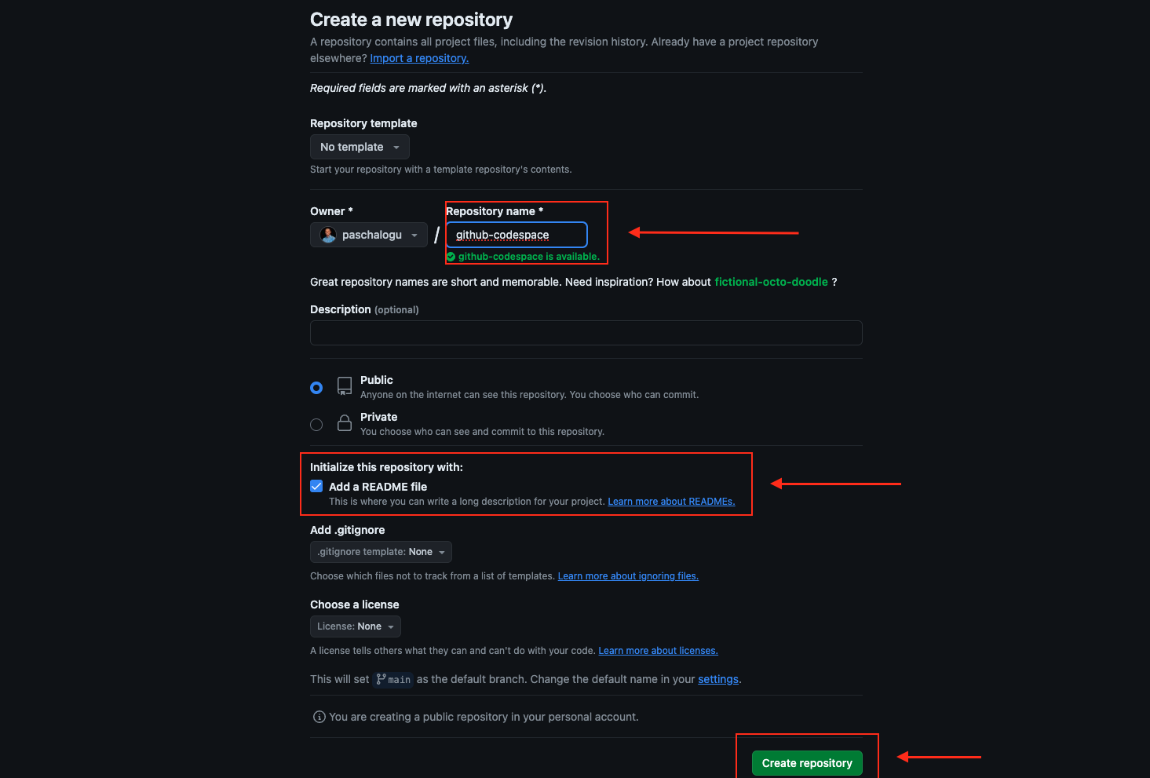Click the owner profile avatar picture

327,234
